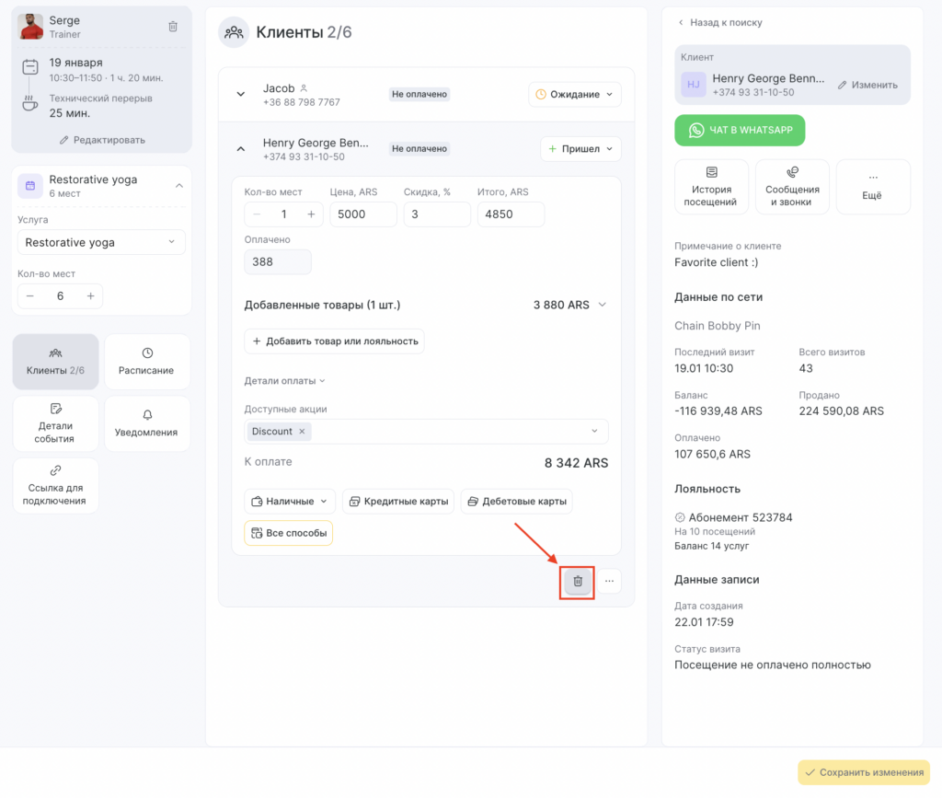Image resolution: width=942 pixels, height=798 pixels.
Task: Click Сохранить изменения button
Action: (863, 772)
